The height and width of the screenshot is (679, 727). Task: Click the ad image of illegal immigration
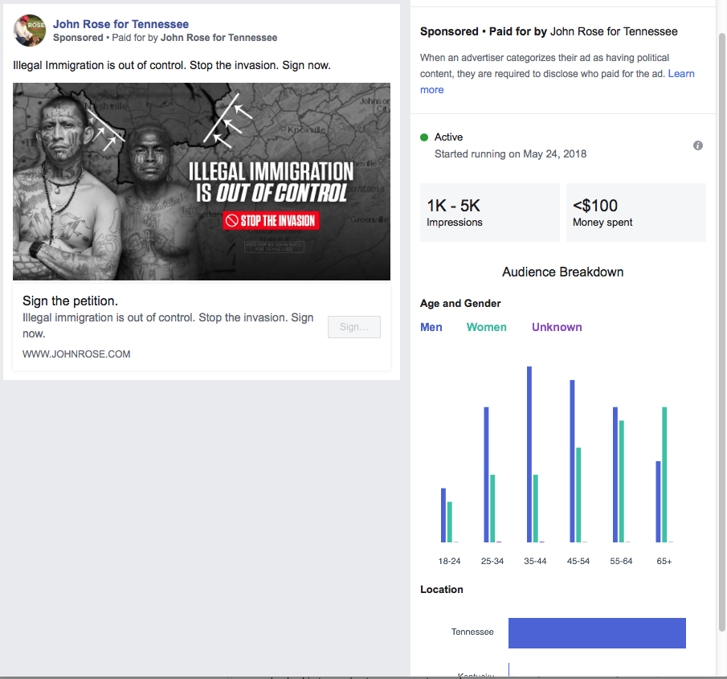[x=202, y=182]
